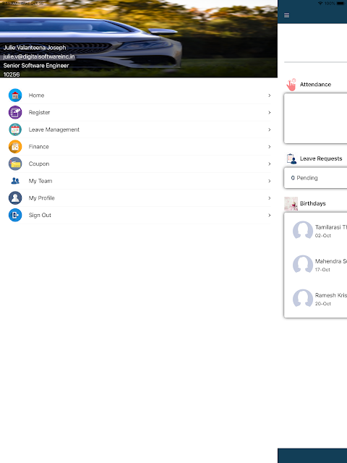Click the 02-Oct birthday avatar
Screen dimensions: 347x463
pos(303,230)
